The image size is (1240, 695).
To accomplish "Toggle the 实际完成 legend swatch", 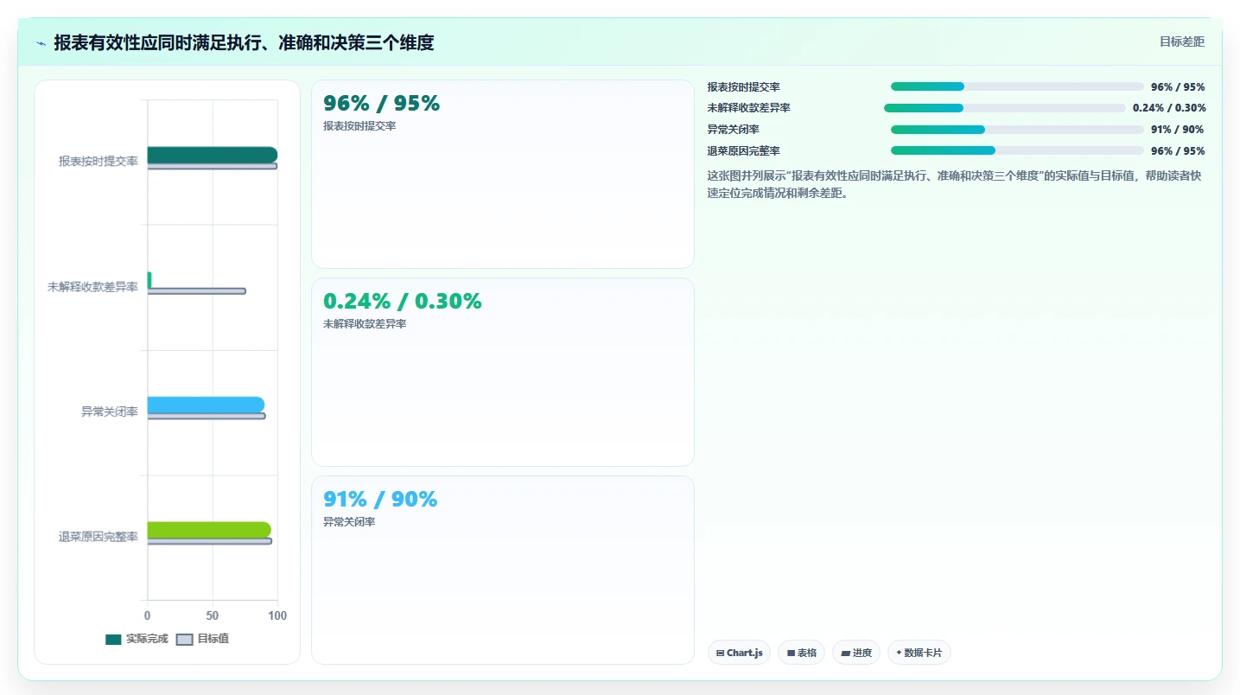I will coord(113,639).
